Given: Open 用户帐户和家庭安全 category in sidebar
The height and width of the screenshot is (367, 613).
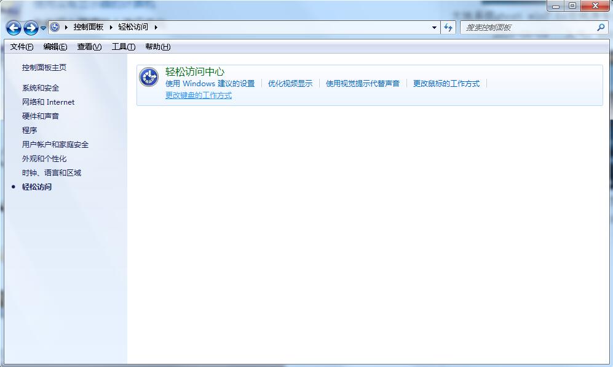Looking at the screenshot, I should point(55,145).
